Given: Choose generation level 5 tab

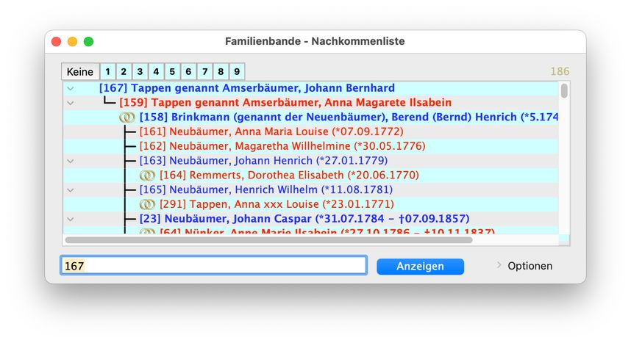Looking at the screenshot, I should point(172,72).
